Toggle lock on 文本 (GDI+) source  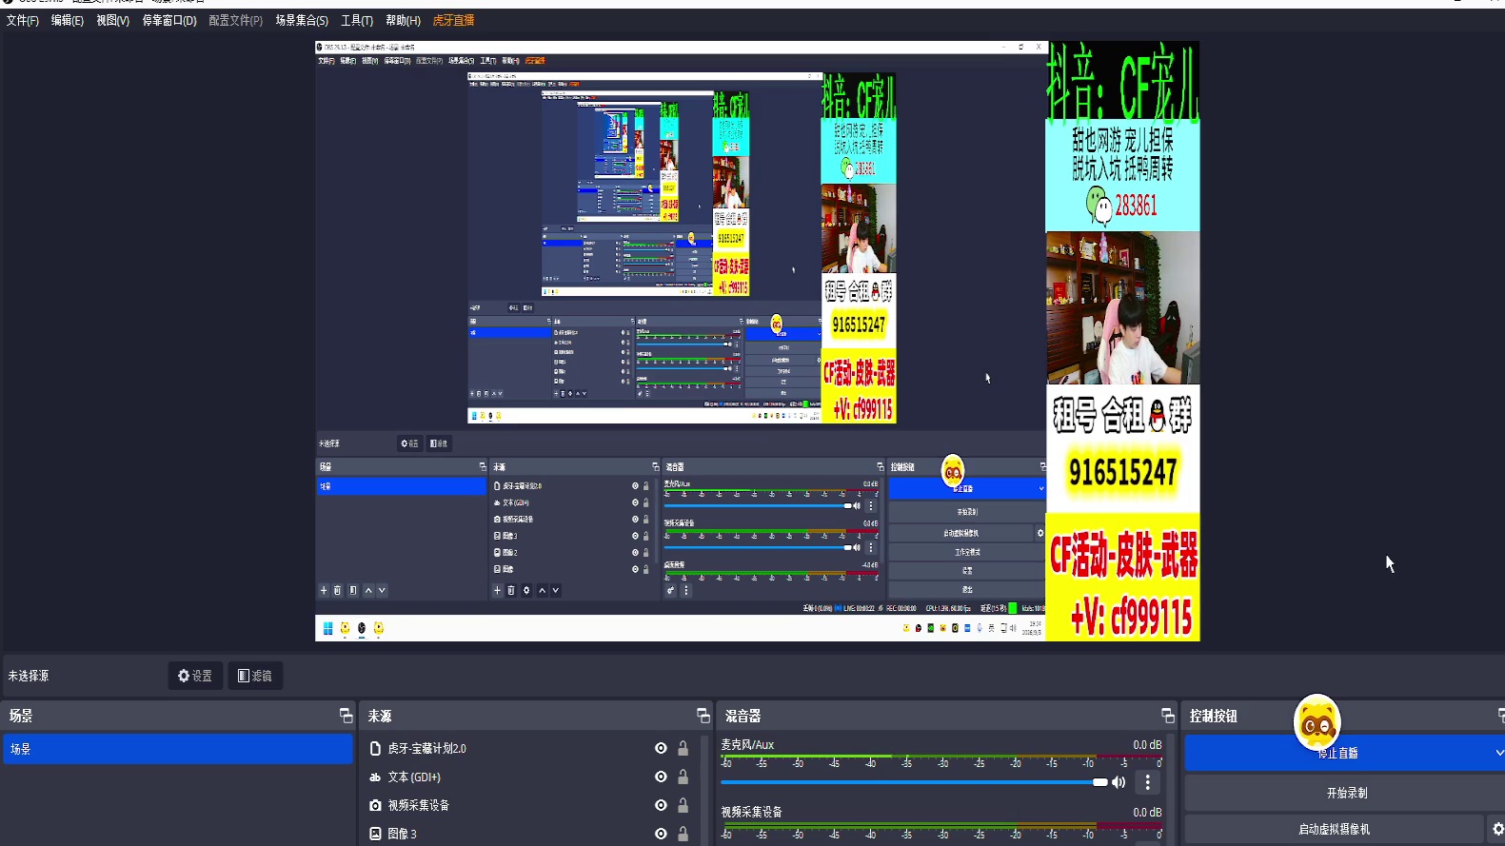coord(683,777)
